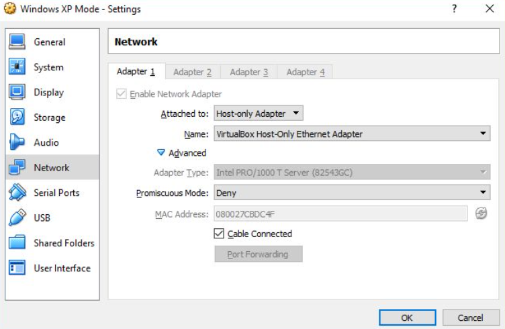The height and width of the screenshot is (329, 505).
Task: Click the USB plug icon
Action: [17, 218]
